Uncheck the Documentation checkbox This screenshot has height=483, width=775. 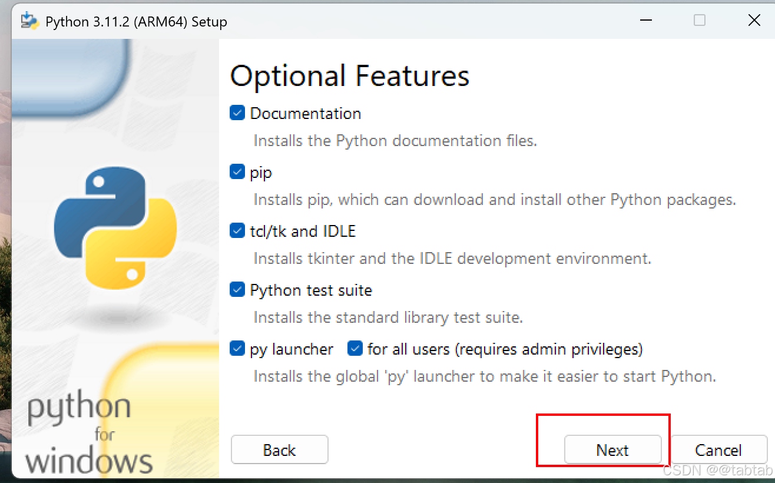pos(237,113)
